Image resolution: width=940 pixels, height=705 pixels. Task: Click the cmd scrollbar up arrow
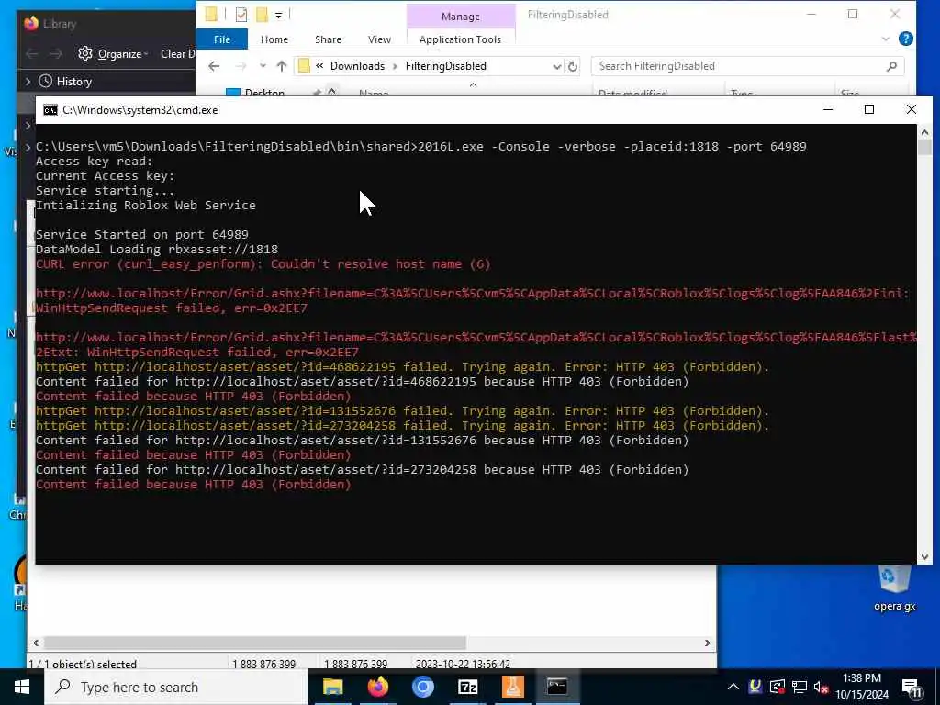[x=924, y=132]
